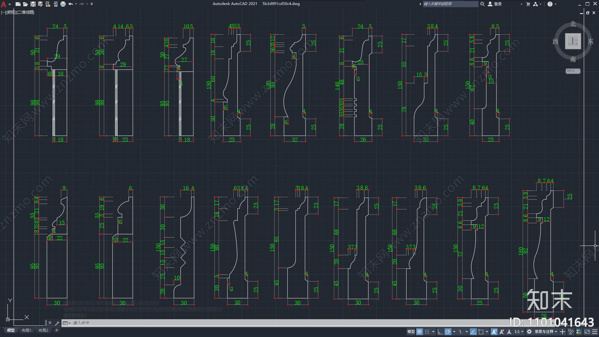Screen dimensions: 599x337
Task: Open the status bar customization menu icon
Action: click(x=595, y=332)
